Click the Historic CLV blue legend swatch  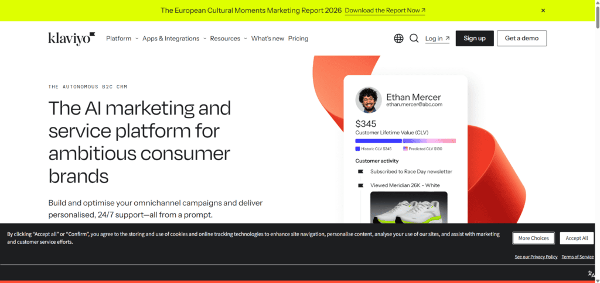click(357, 149)
